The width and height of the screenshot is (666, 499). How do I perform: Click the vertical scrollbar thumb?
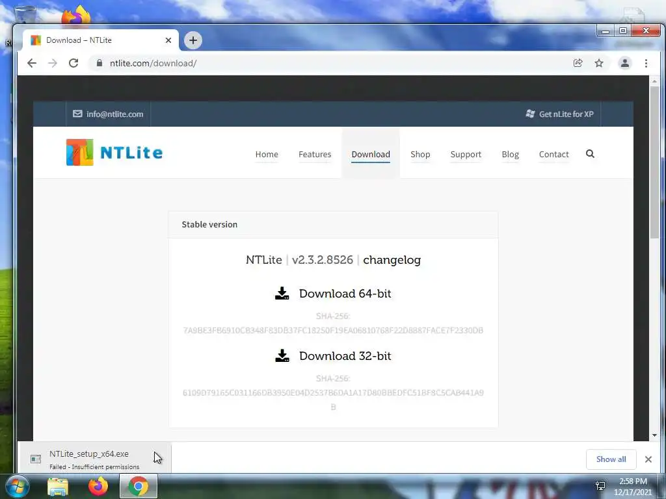(654, 162)
